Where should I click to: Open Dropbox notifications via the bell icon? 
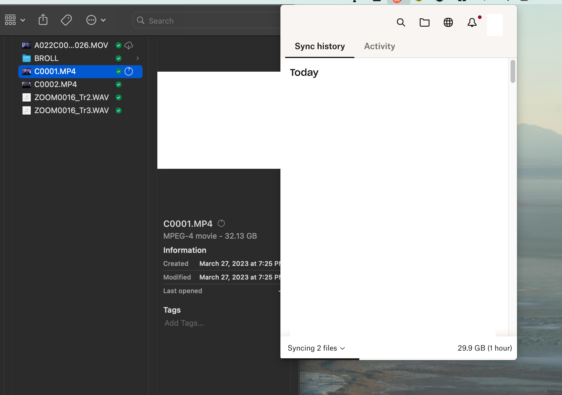pos(472,23)
